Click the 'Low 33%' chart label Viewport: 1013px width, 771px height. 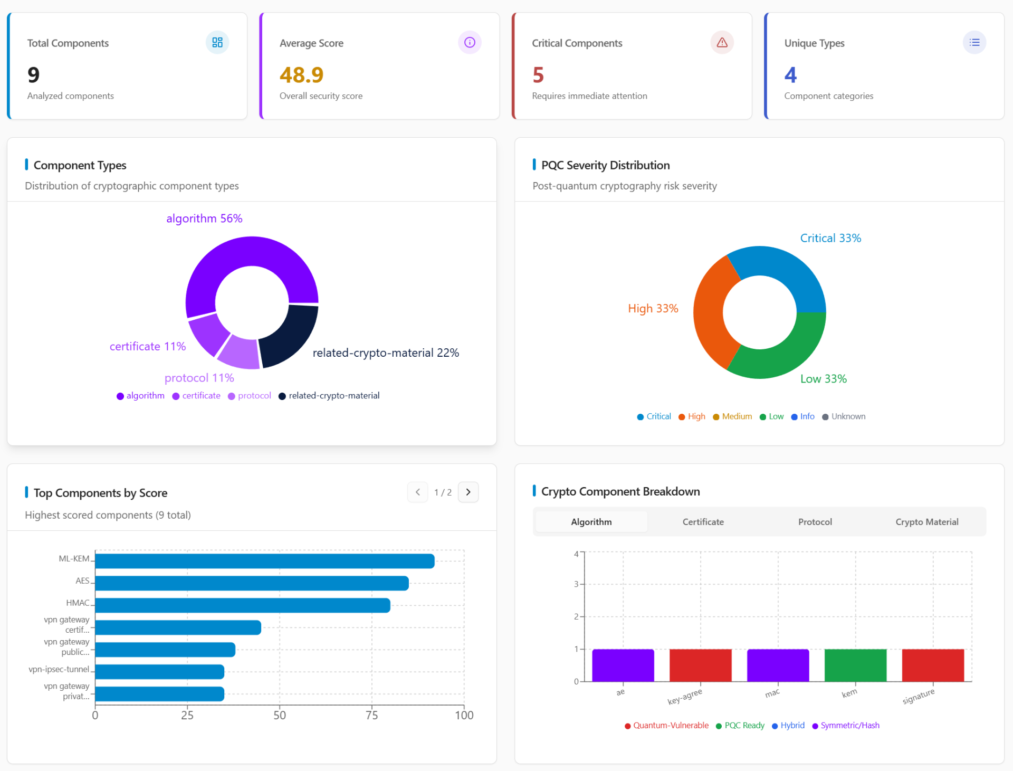click(824, 378)
